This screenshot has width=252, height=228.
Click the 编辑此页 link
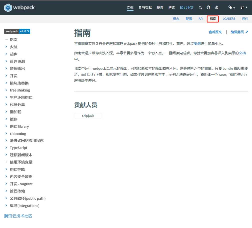click(237, 32)
